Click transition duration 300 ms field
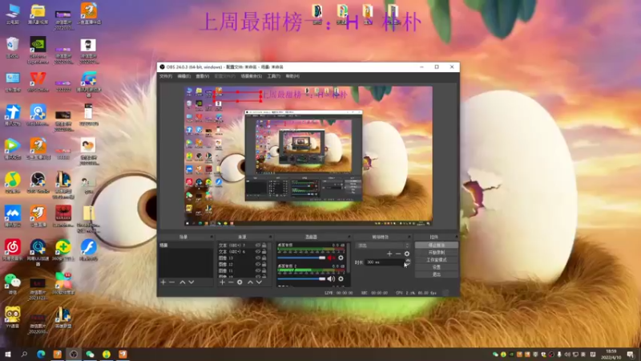The height and width of the screenshot is (361, 641). [385, 262]
